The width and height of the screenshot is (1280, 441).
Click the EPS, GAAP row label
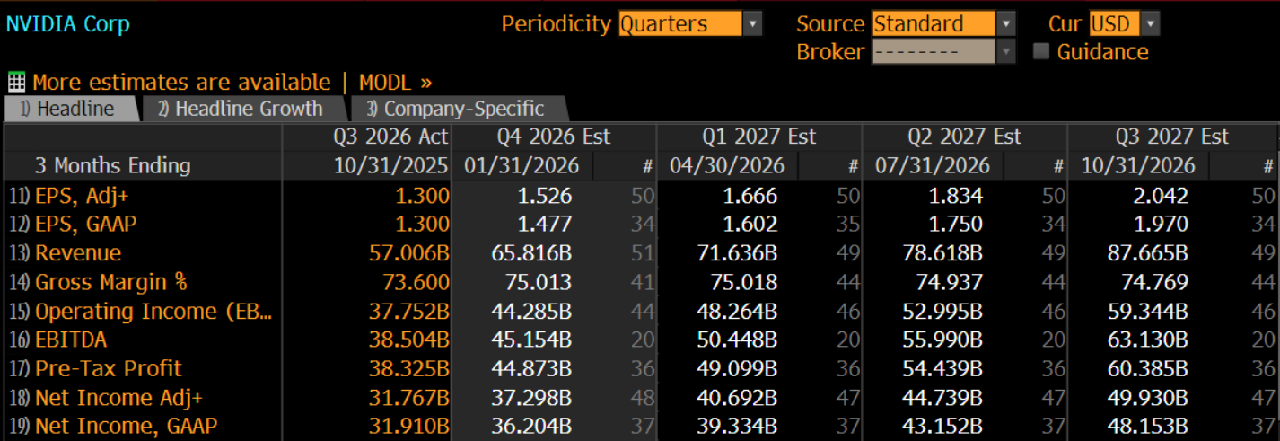pyautogui.click(x=86, y=225)
